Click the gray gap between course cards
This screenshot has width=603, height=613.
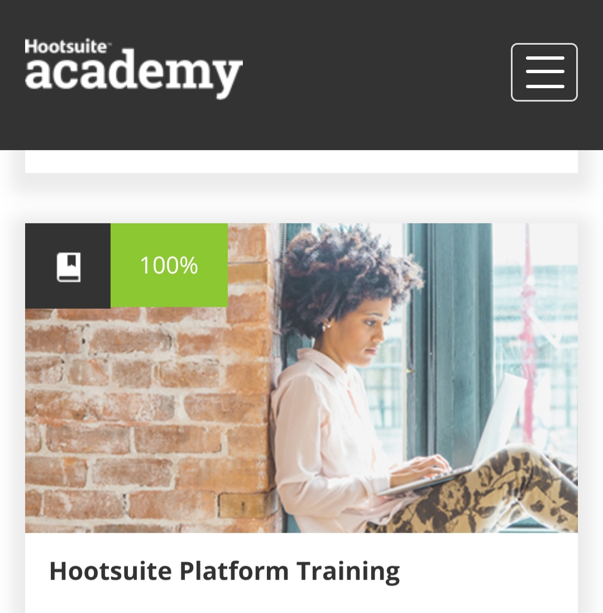(301, 198)
